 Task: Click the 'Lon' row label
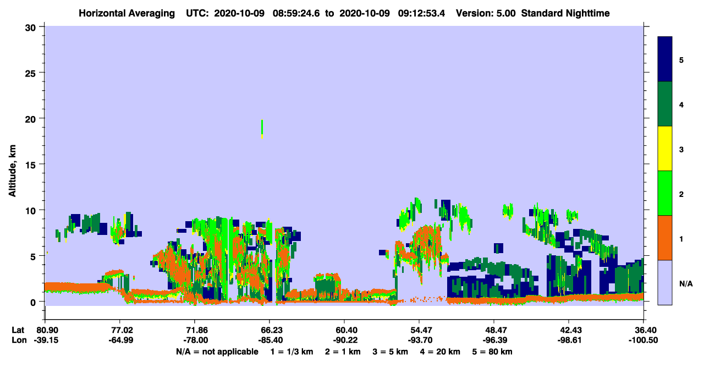[x=18, y=340]
